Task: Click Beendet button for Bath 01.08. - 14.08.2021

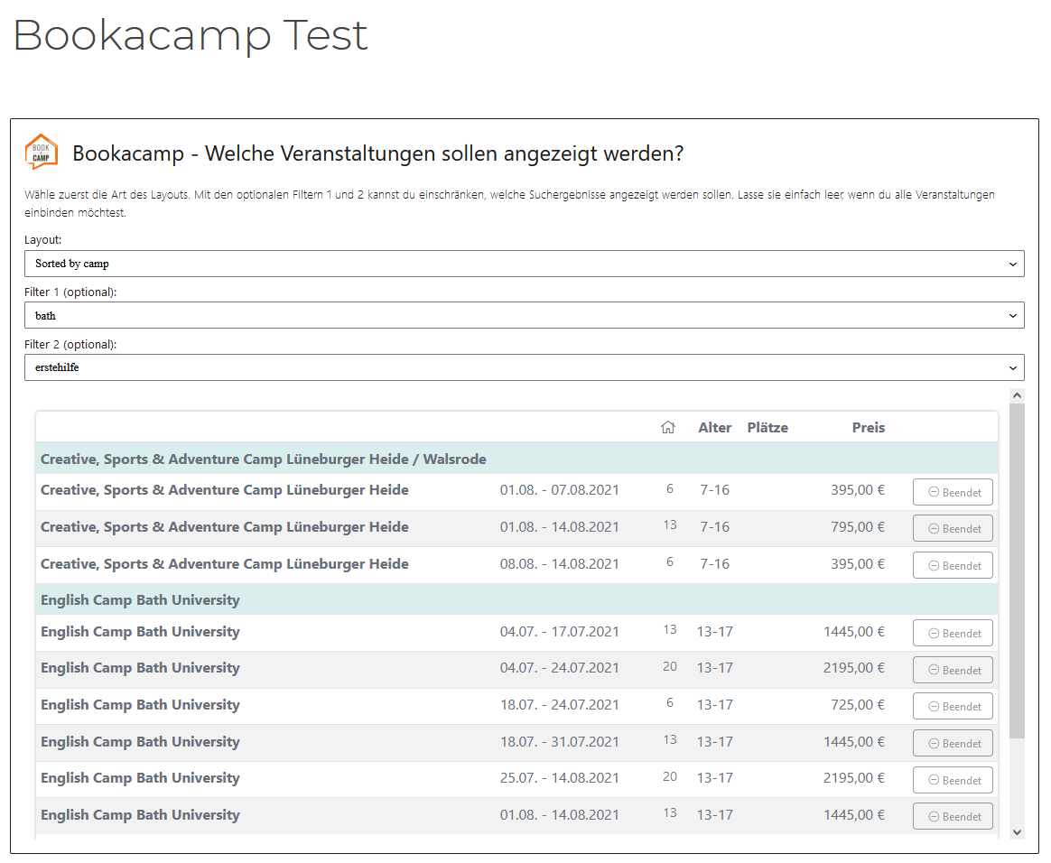Action: (953, 816)
